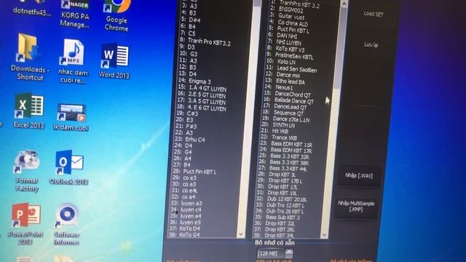Launch Outlook 2013 from the desktop

click(x=68, y=167)
